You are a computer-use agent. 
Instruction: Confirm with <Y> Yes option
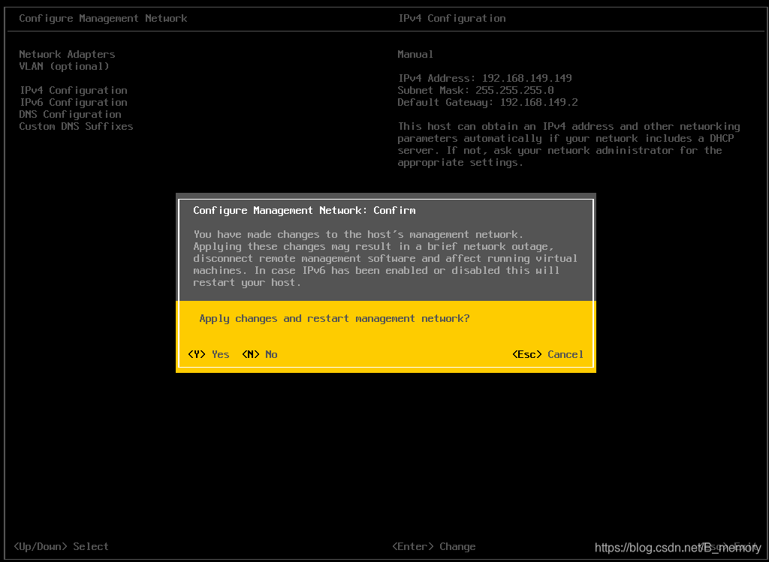209,354
